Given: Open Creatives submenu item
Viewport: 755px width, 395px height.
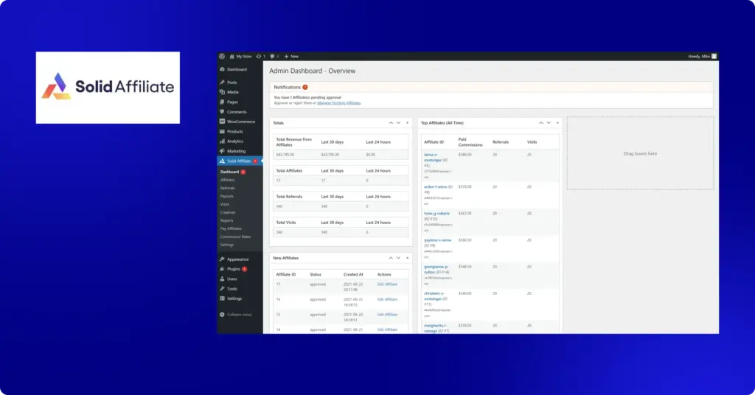Looking at the screenshot, I should click(x=228, y=212).
